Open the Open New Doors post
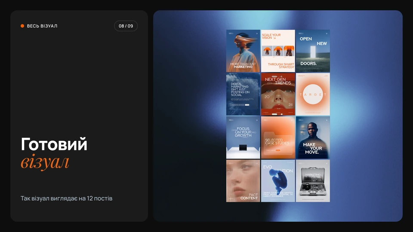 (x=313, y=51)
